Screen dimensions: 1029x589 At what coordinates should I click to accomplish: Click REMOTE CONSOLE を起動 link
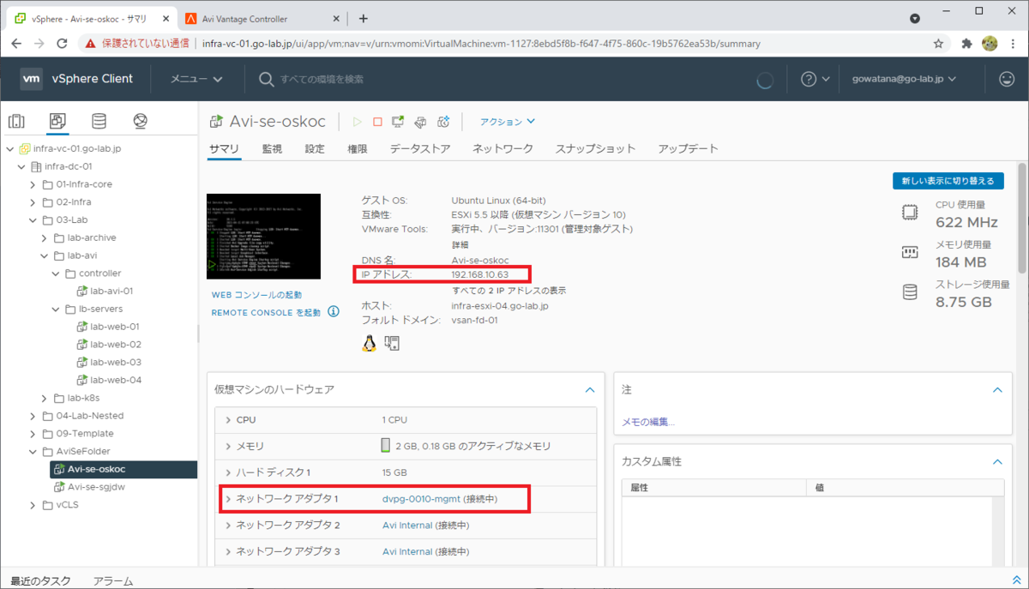click(266, 313)
